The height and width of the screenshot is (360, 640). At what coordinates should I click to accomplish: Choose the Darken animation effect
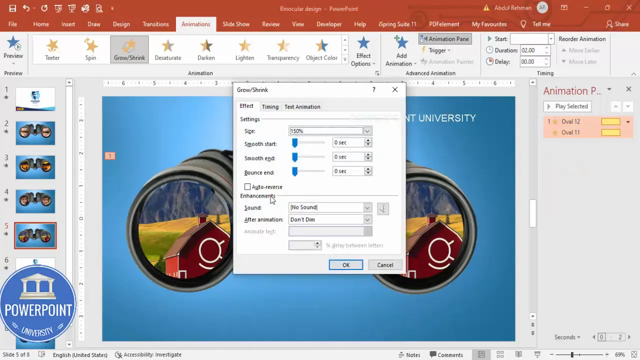click(206, 49)
